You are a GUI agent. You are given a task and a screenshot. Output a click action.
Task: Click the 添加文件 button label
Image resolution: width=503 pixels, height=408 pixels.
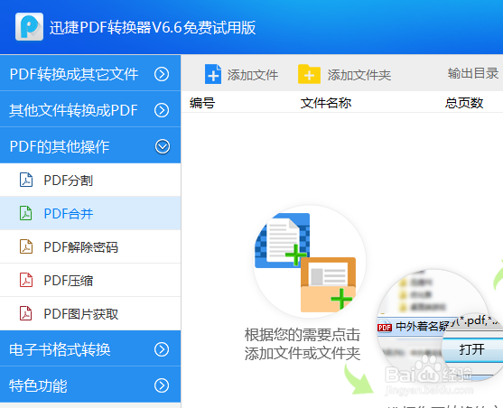(253, 75)
